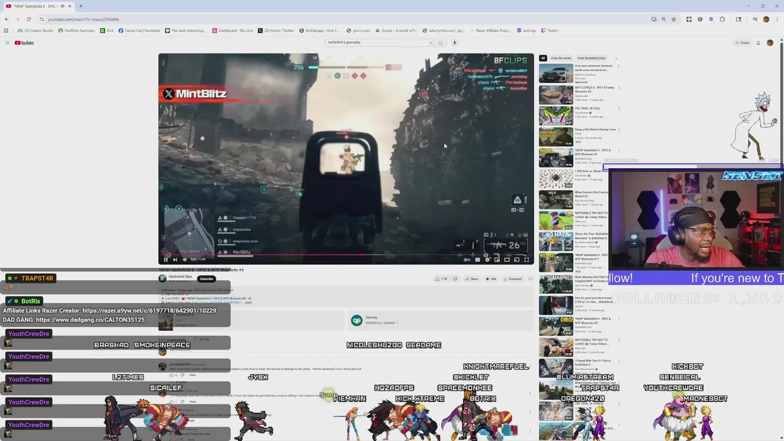Select 'From Battlefield Clips' chip

592,58
